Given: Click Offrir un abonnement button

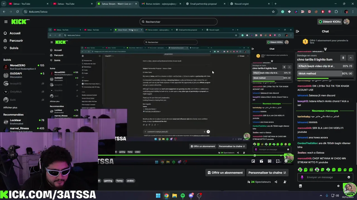Looking at the screenshot, I should (225, 172).
